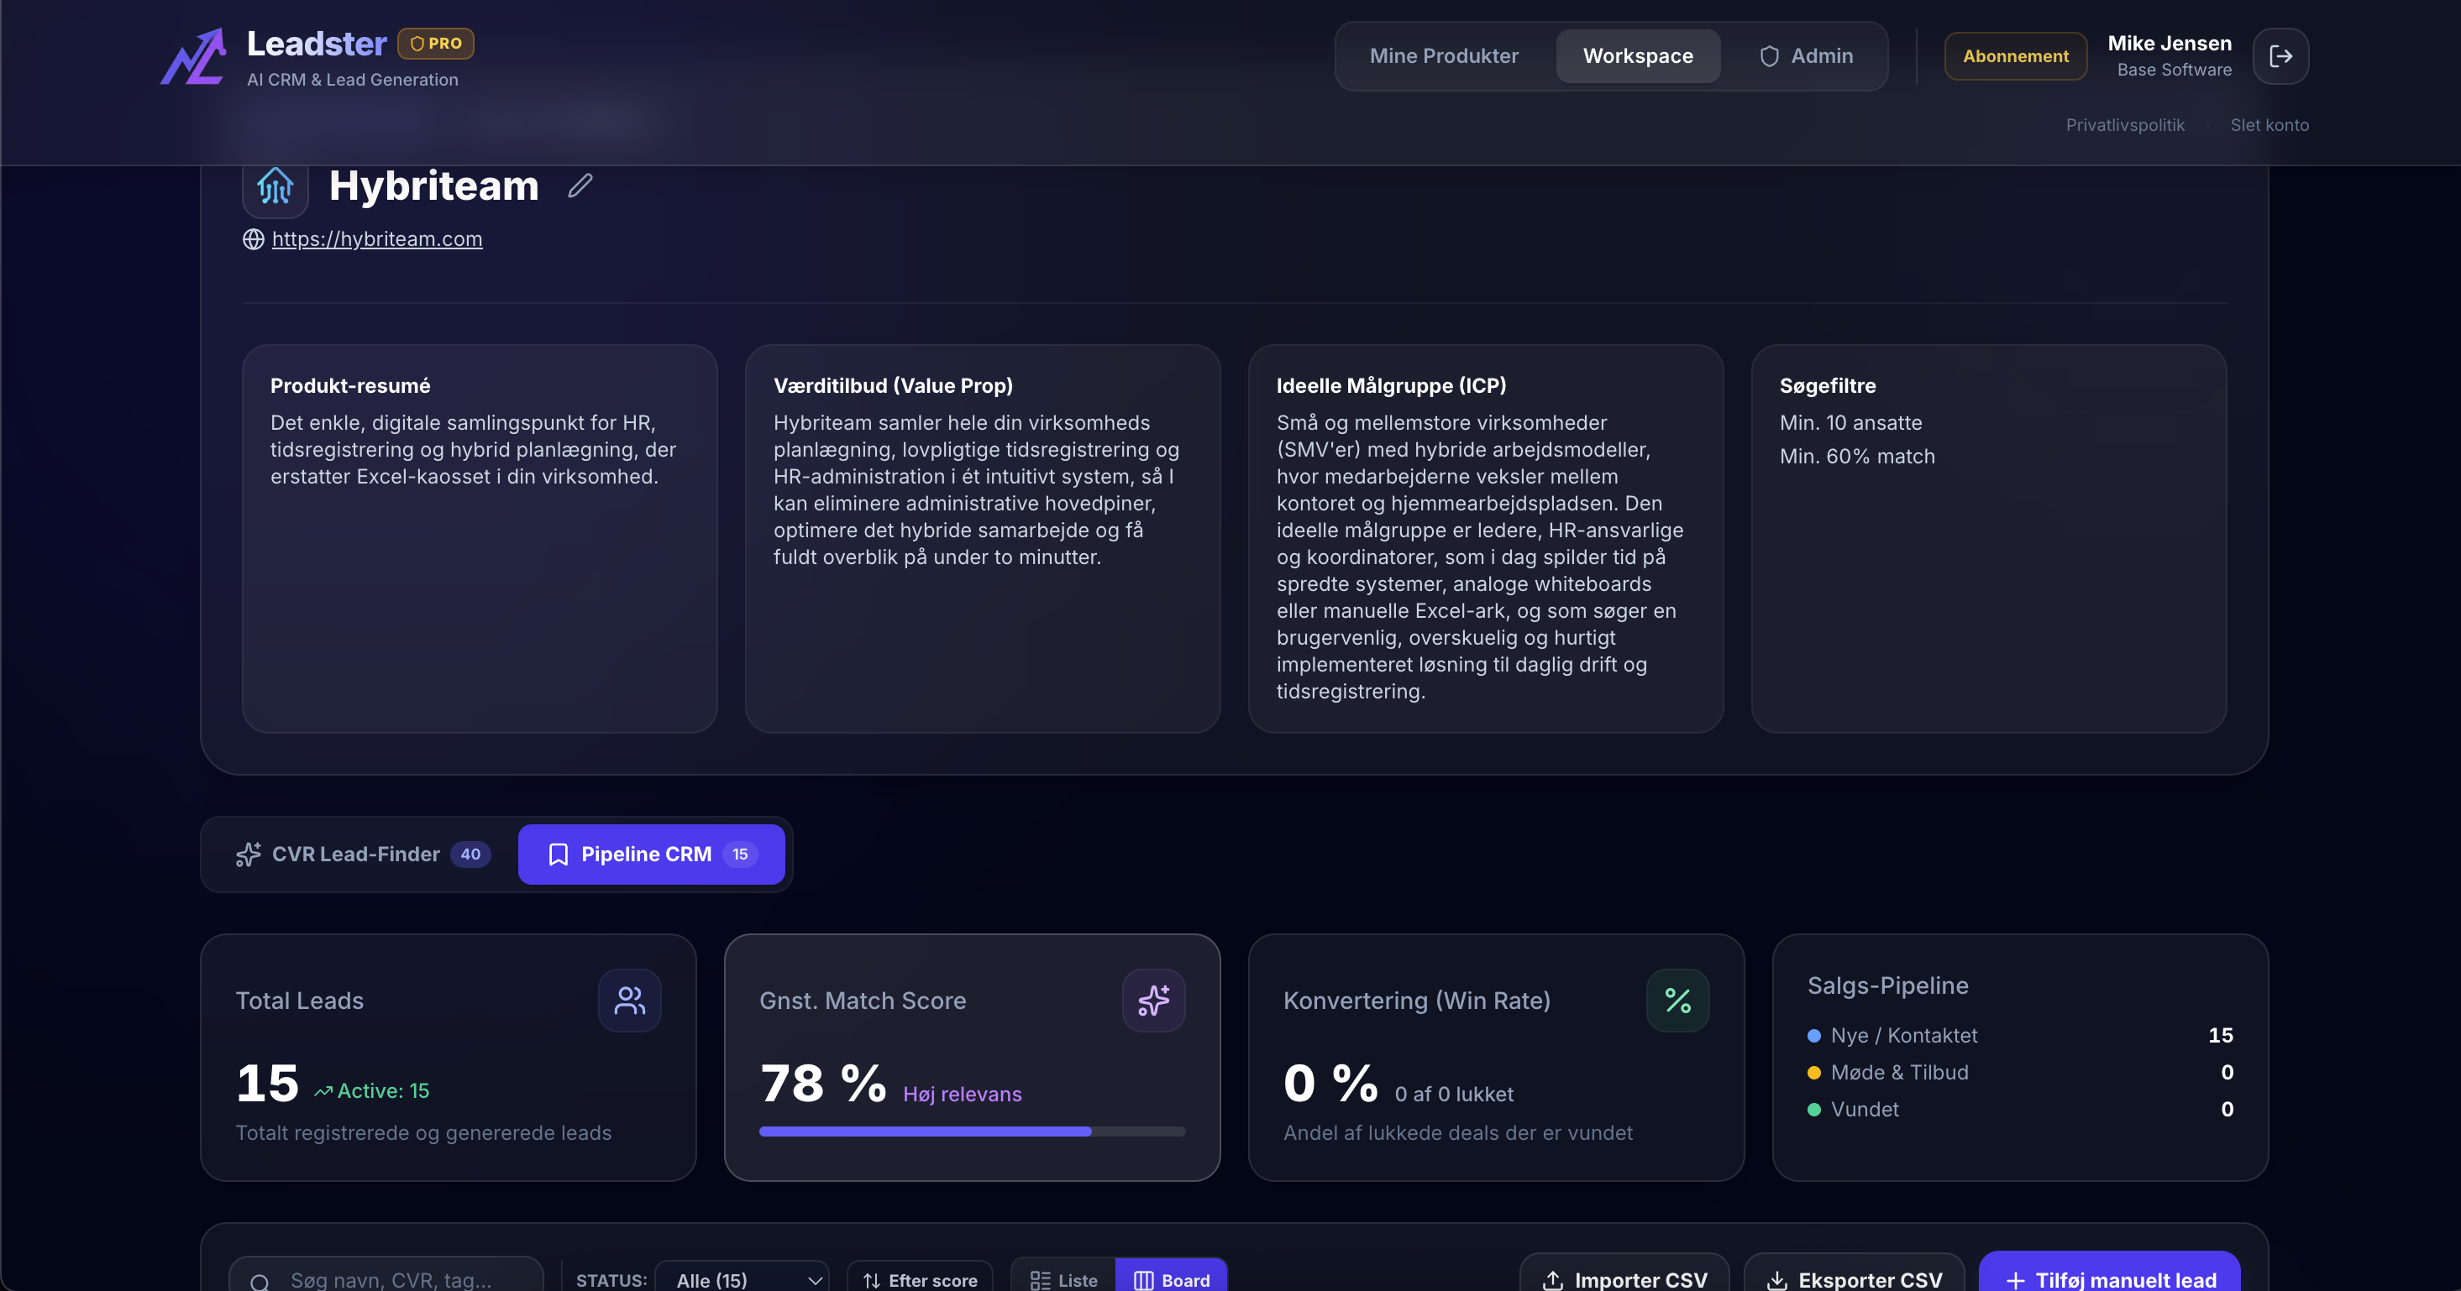Viewport: 2461px width, 1291px height.
Task: Click the search magnifier icon
Action: pyautogui.click(x=259, y=1282)
